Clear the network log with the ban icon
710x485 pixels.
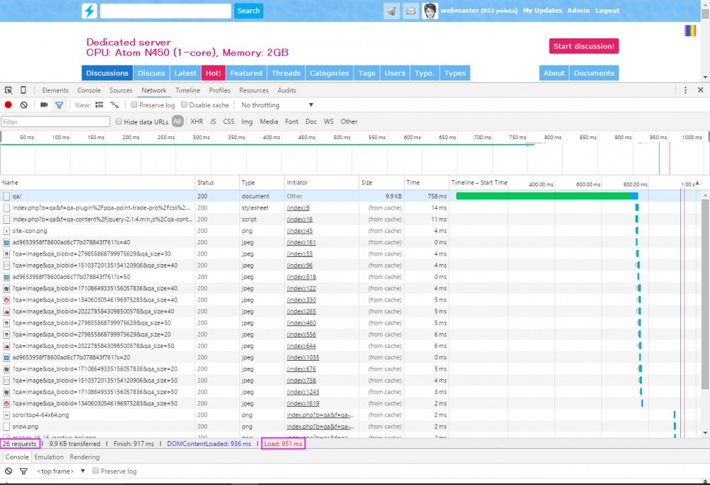point(23,105)
